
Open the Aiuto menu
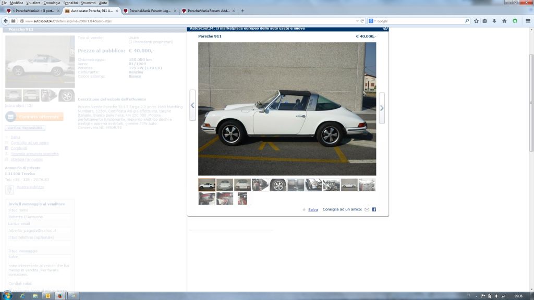103,3
